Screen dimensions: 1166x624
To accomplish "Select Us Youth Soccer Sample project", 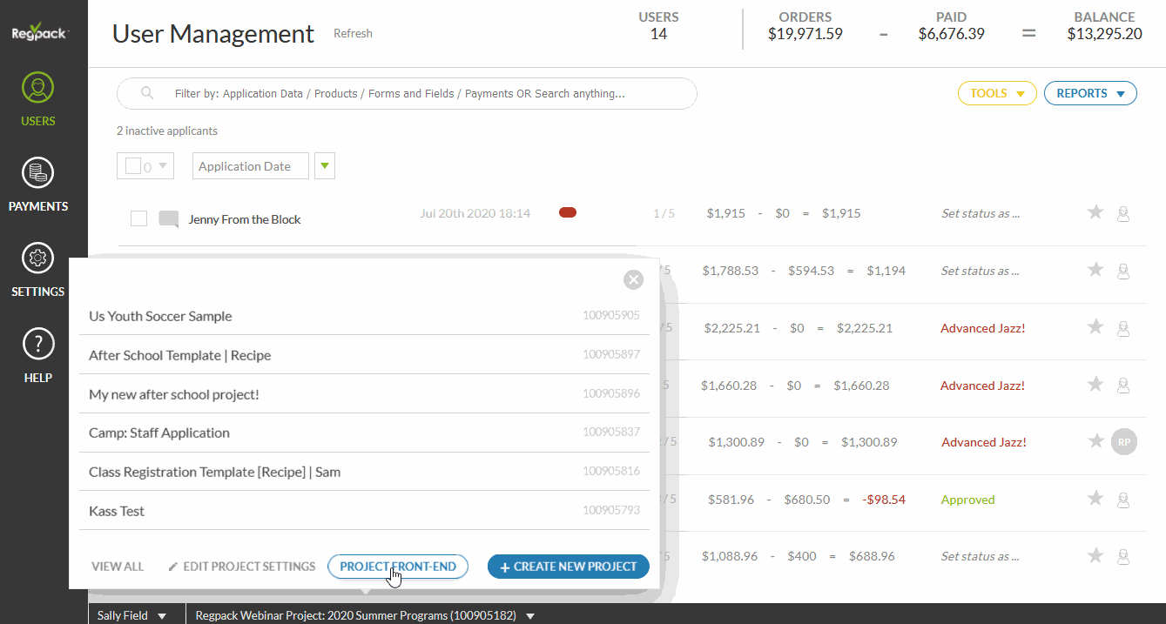I will (160, 316).
